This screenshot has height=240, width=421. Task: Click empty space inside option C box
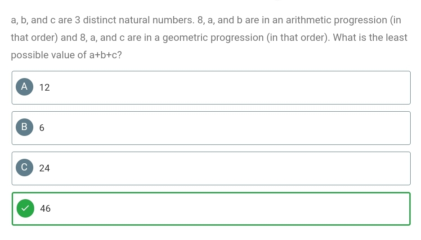click(x=228, y=169)
